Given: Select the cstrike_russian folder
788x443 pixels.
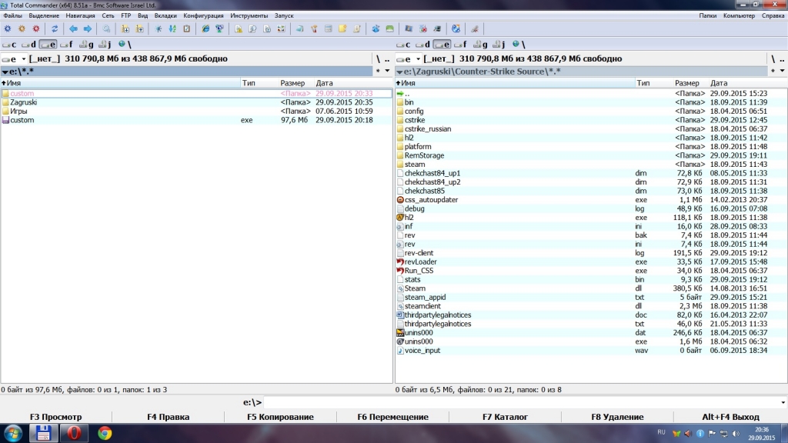Looking at the screenshot, I should pos(591,129).
